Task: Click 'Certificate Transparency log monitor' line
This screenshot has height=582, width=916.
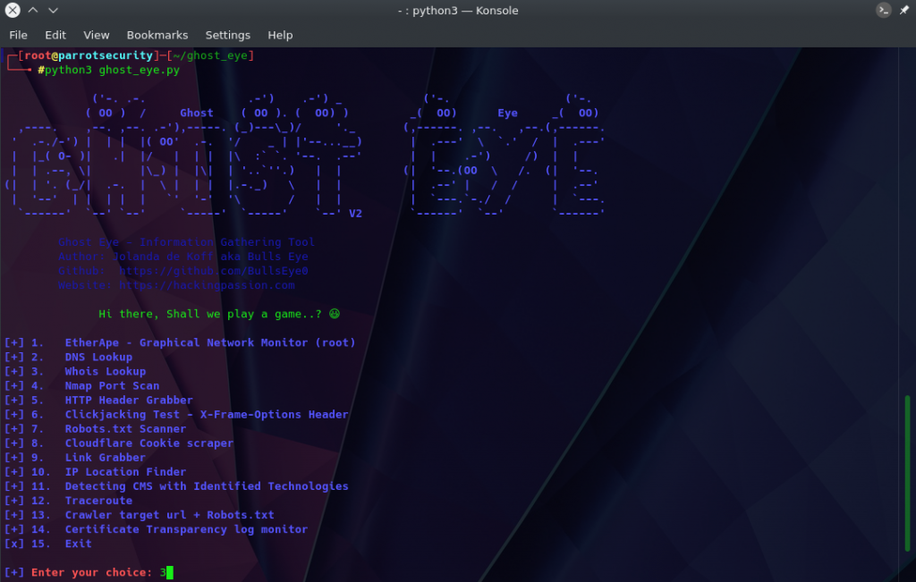Action: click(x=156, y=529)
